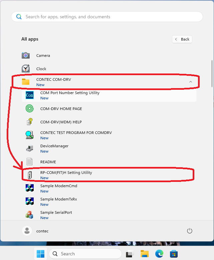Launch RP-COM(FIT)H Setting Utility icon
Image resolution: width=214 pixels, height=260 pixels.
(x=30, y=175)
